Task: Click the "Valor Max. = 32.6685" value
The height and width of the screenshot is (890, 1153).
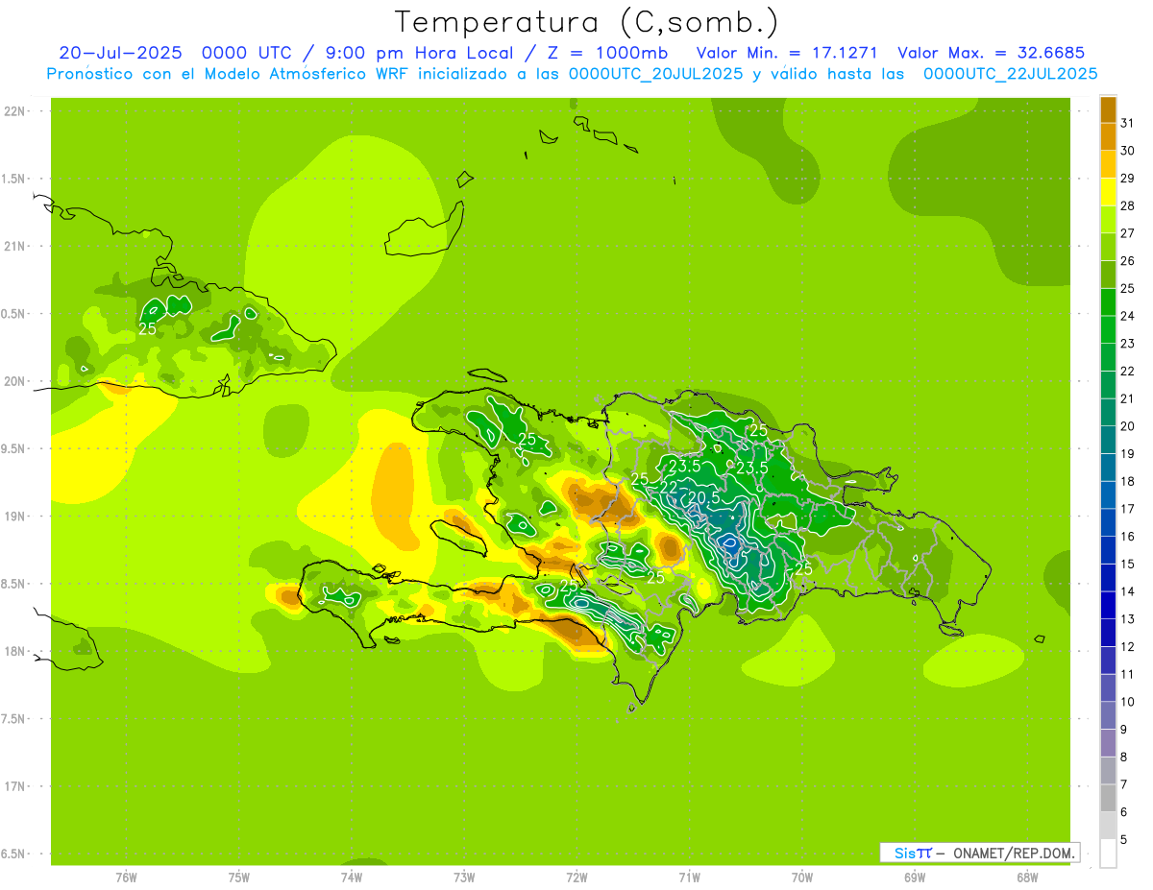Action: (x=991, y=53)
